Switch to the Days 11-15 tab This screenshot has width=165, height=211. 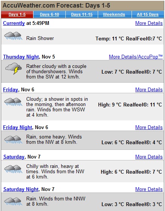[x=82, y=15]
